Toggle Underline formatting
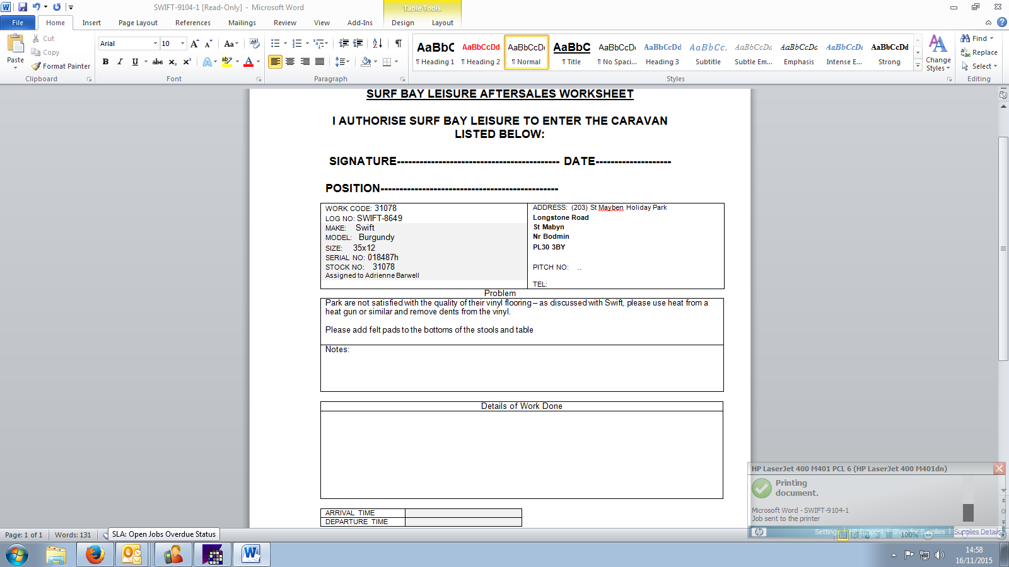The height and width of the screenshot is (567, 1009). pyautogui.click(x=134, y=62)
